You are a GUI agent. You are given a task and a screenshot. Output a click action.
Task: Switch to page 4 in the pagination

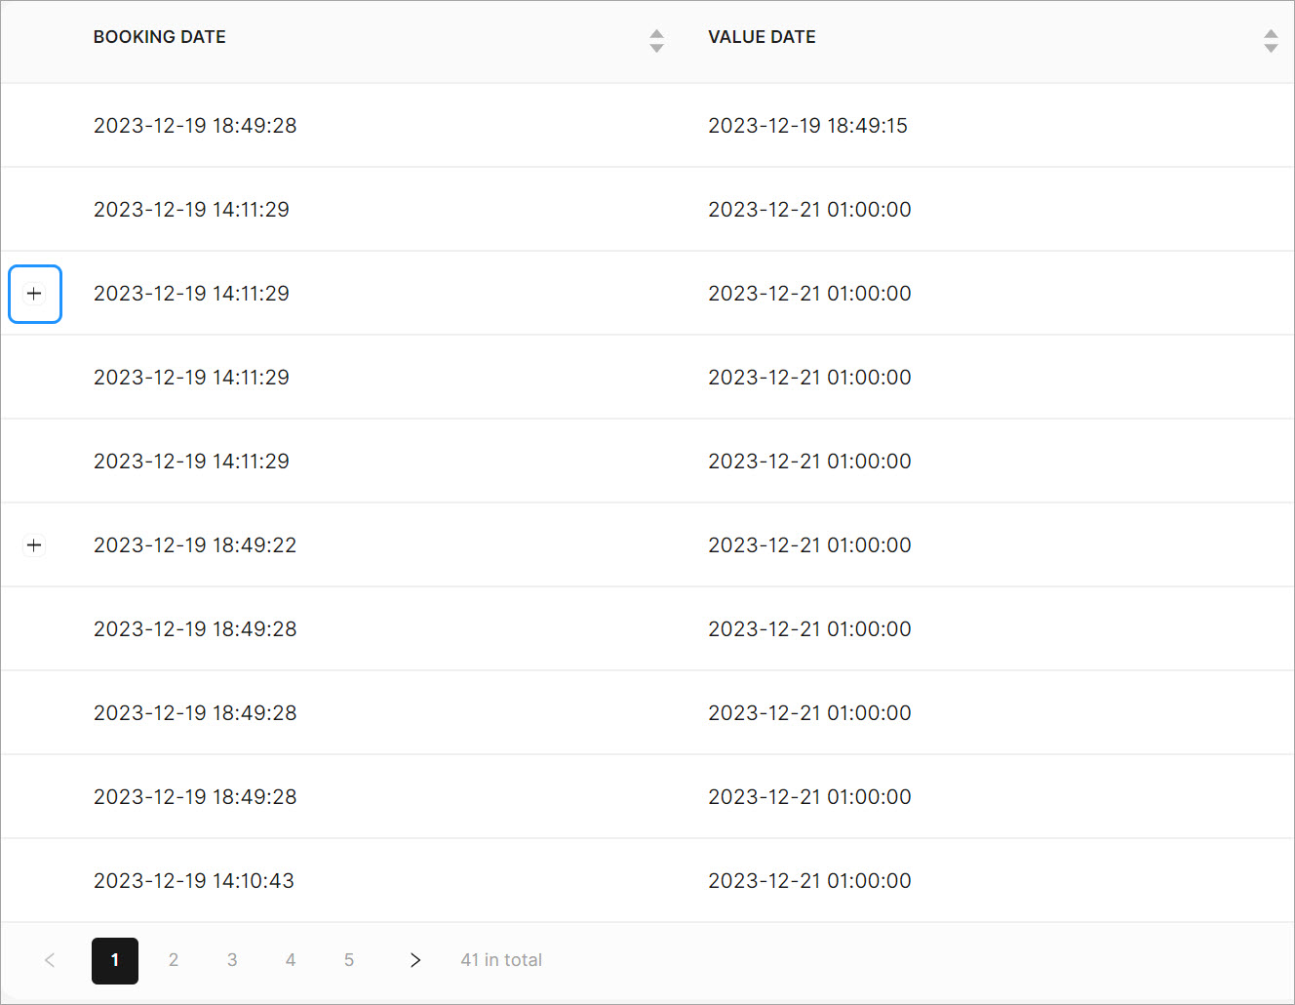coord(291,960)
